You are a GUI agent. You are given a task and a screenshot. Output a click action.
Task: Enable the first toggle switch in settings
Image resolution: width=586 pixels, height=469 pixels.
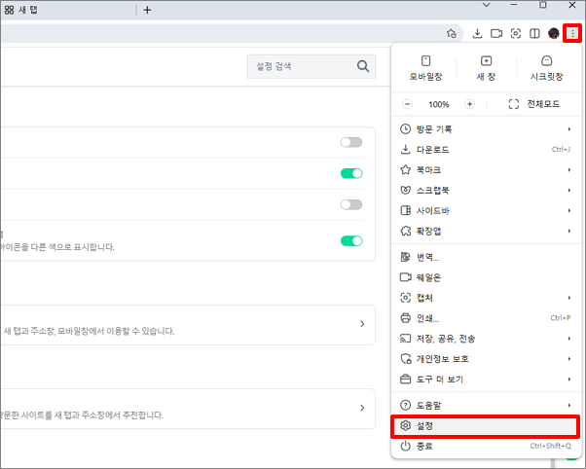point(351,142)
